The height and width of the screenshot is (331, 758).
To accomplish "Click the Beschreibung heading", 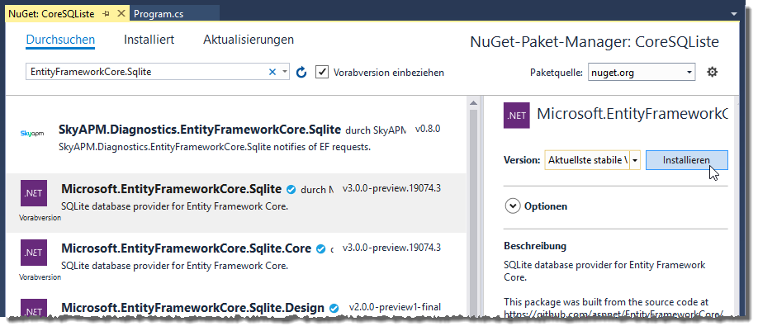I will 535,246.
